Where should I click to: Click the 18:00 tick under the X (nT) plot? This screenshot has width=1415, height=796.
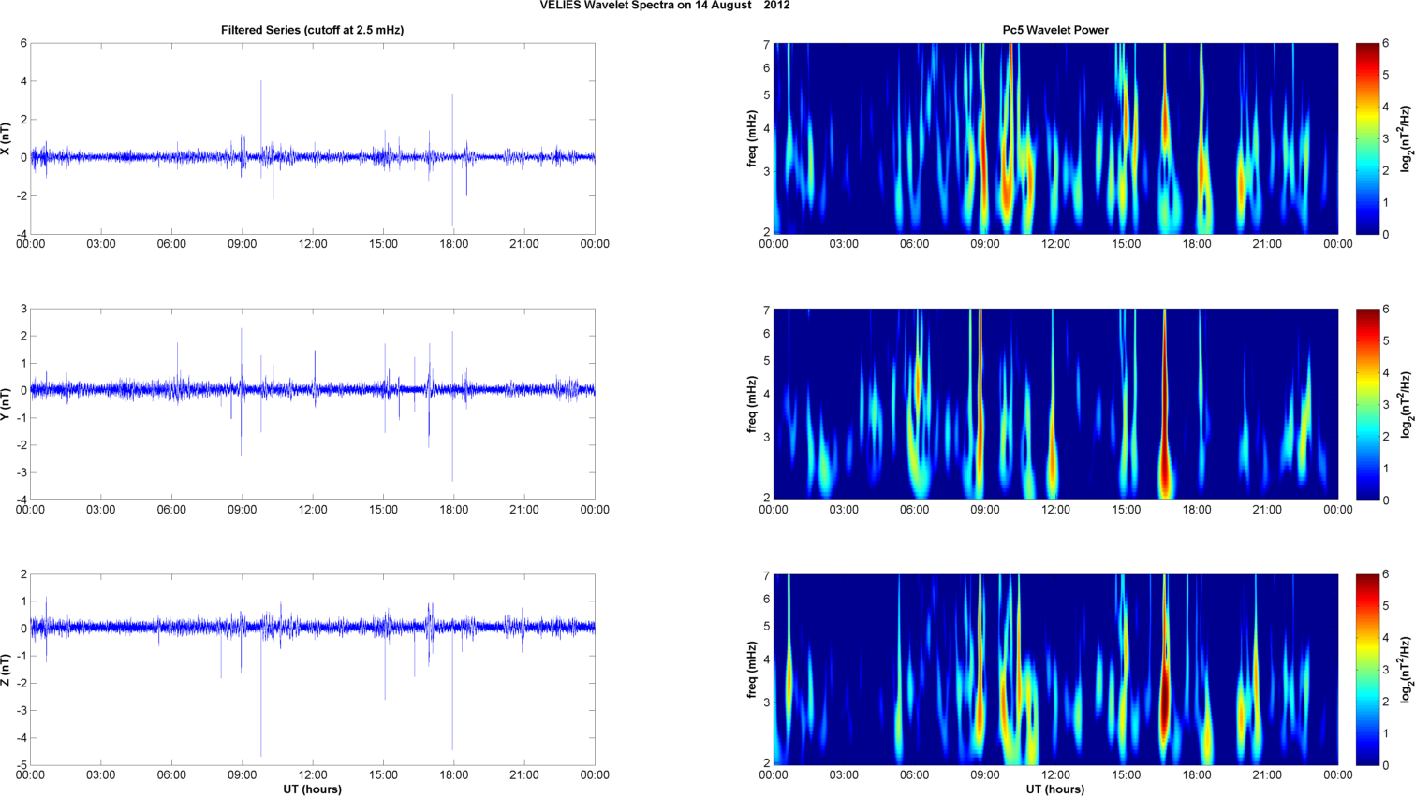point(453,244)
